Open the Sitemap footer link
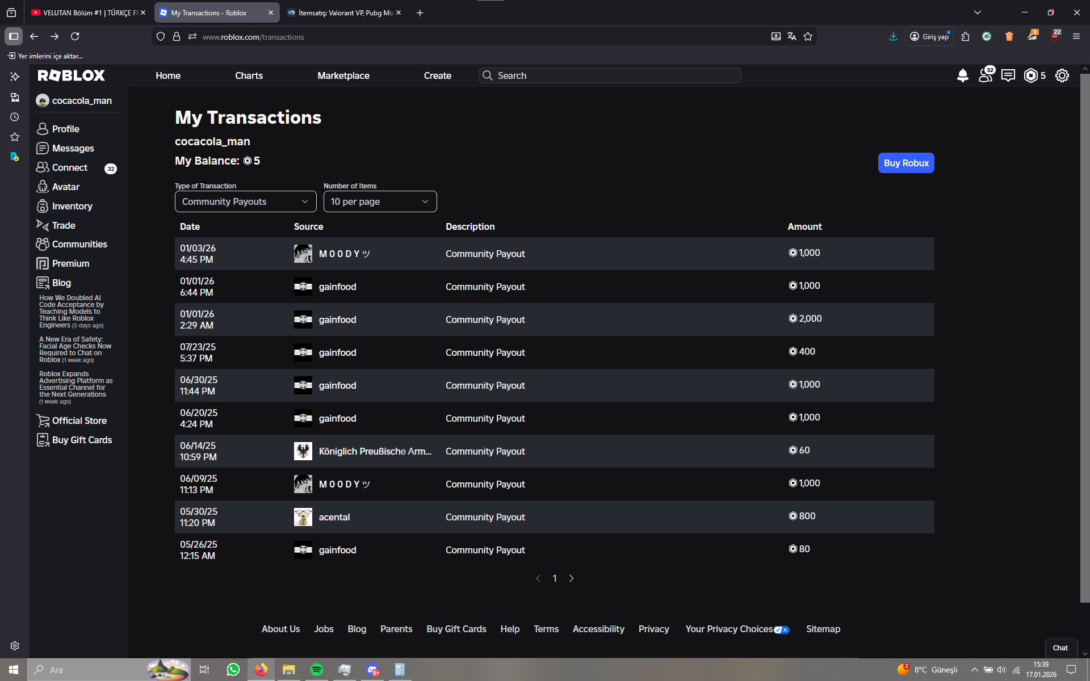This screenshot has width=1090, height=681. (x=823, y=629)
